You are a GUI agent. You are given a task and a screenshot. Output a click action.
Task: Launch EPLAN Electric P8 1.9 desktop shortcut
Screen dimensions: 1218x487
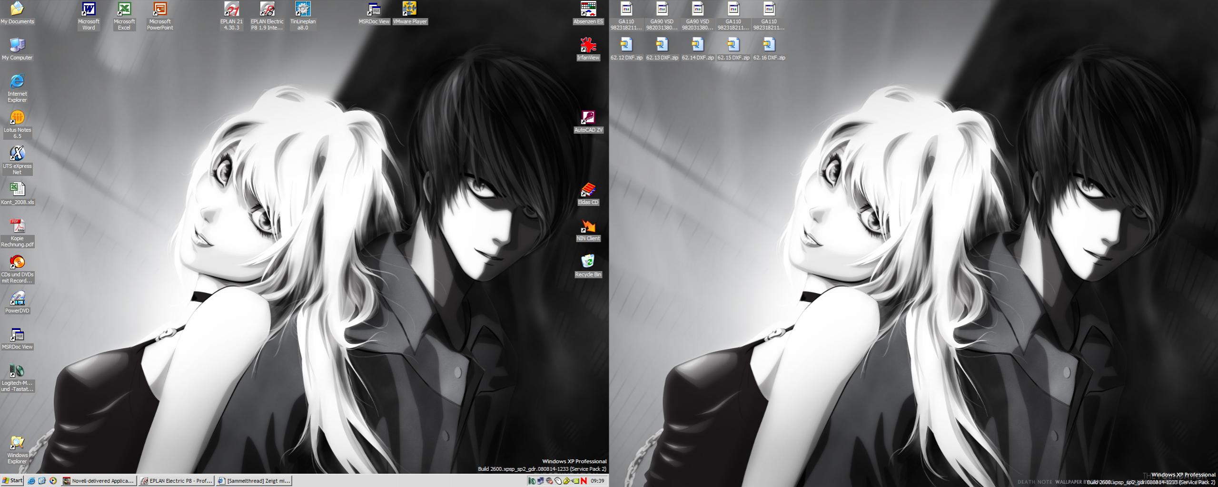[x=267, y=16]
